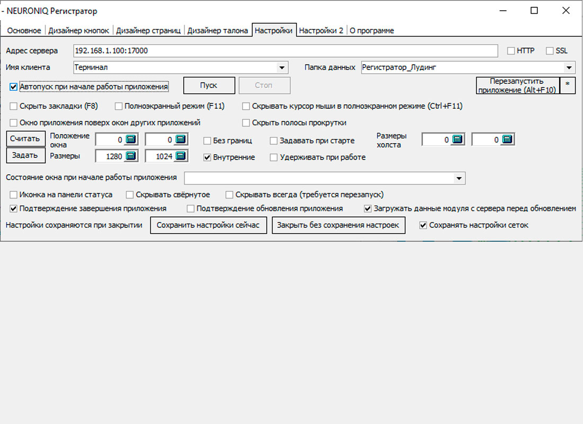Open the 'О программе' tab
Image resolution: width=583 pixels, height=424 pixels.
(x=372, y=31)
